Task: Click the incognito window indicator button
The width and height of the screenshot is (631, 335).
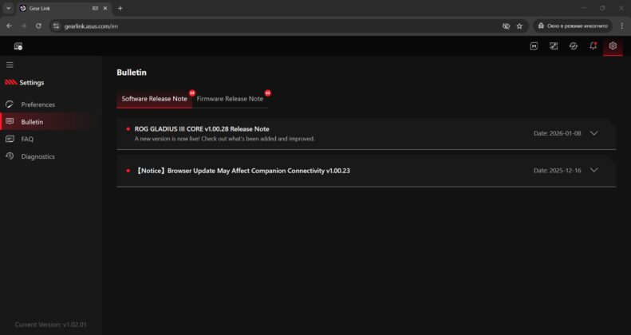Action: tap(573, 26)
